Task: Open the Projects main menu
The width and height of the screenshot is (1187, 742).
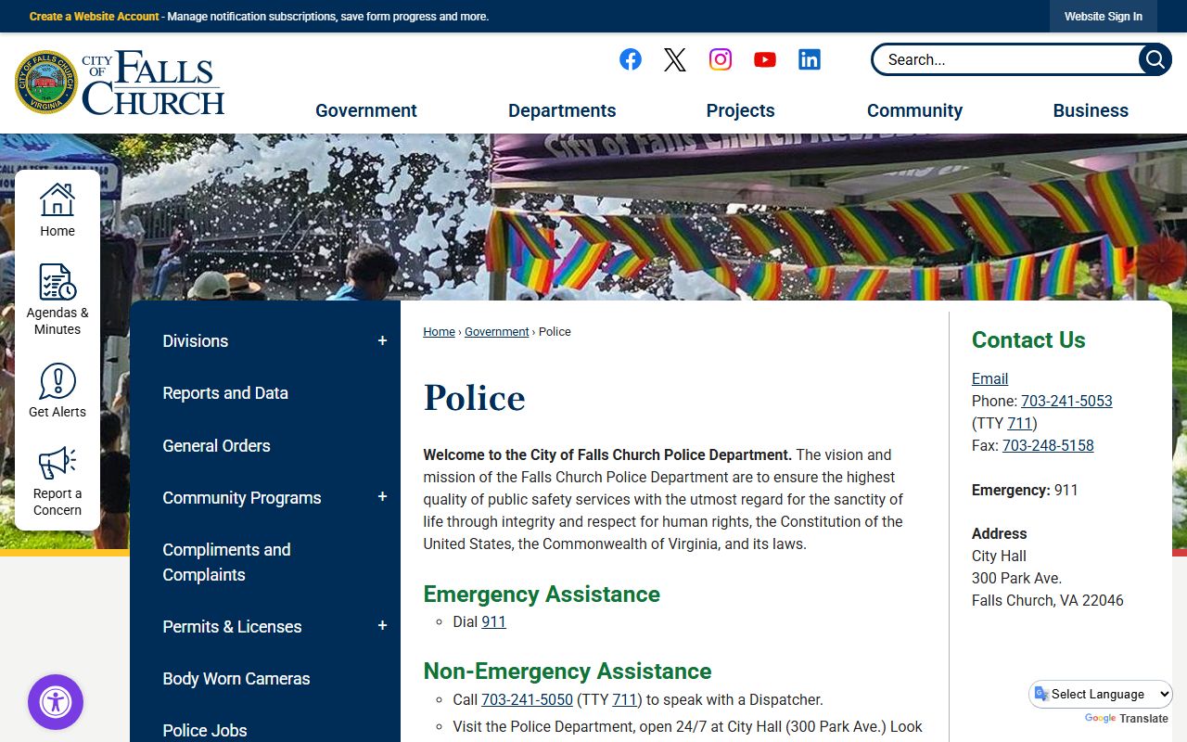Action: click(740, 110)
